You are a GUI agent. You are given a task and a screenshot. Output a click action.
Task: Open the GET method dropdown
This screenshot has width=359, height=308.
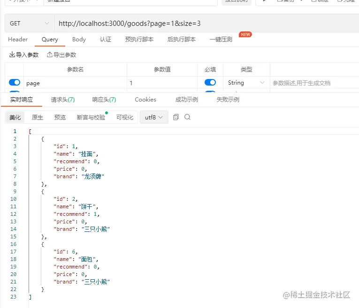[x=30, y=24]
